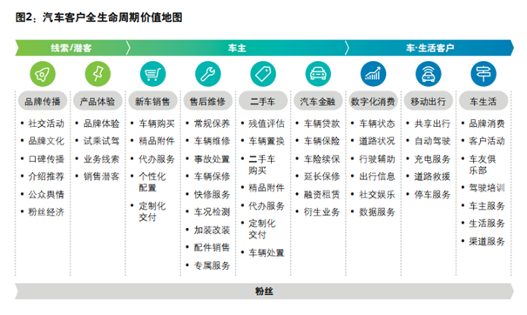Image resolution: width=527 pixels, height=315 pixels.
Task: Select the price tag icon for 二手车
Action: coord(263,74)
